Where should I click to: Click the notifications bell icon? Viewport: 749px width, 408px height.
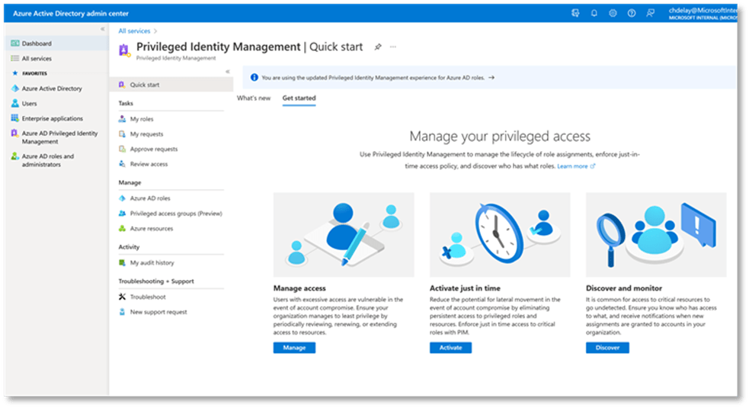[594, 13]
